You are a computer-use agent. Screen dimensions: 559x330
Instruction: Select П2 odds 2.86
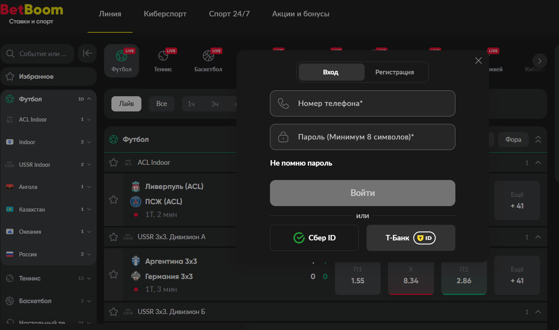(x=464, y=278)
